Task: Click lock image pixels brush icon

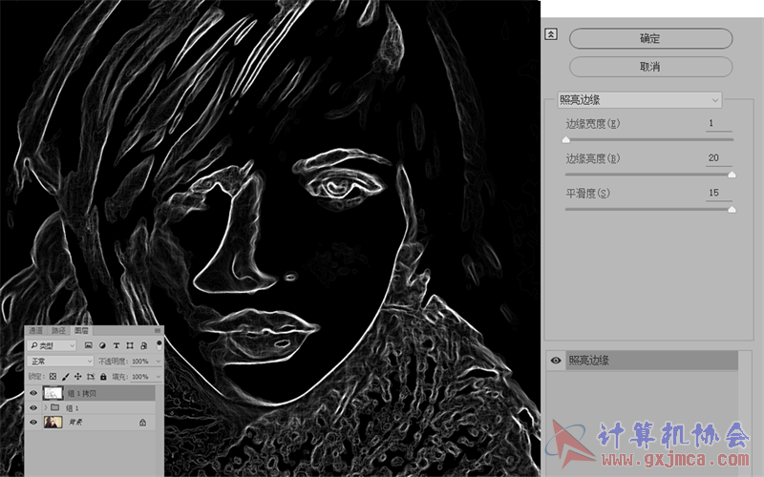Action: 65,376
